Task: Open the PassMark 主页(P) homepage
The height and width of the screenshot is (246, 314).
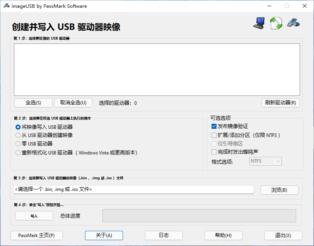Action: coord(36,235)
